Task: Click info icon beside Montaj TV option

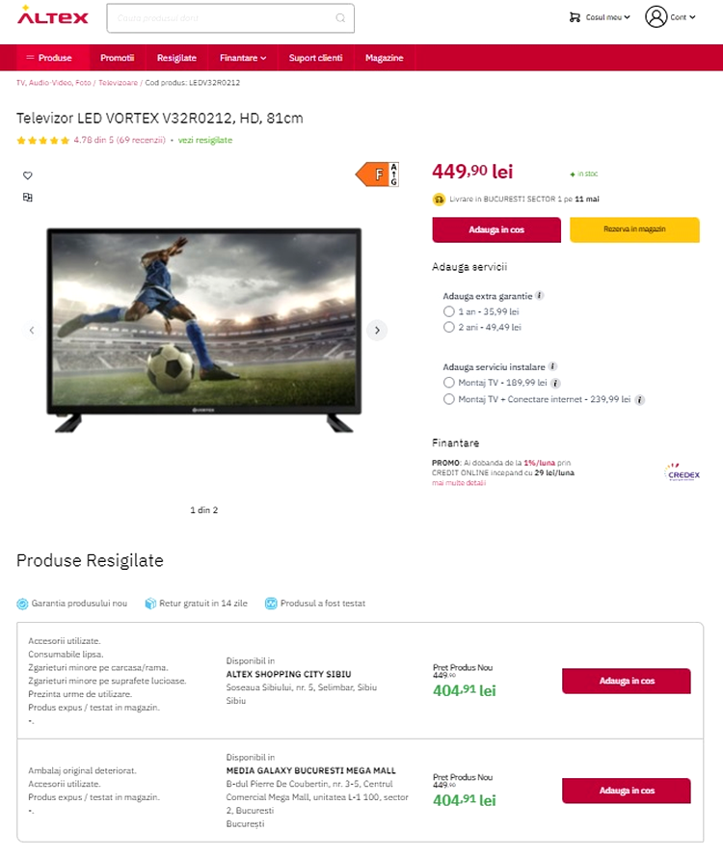Action: [555, 383]
